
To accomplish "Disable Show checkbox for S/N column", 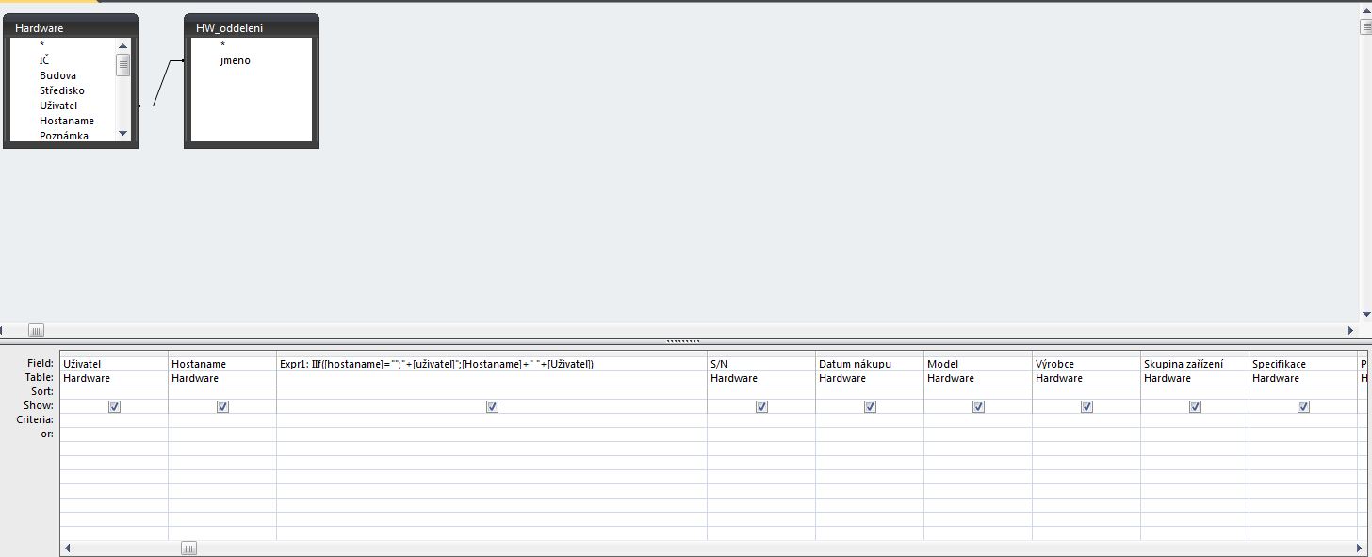I will coord(761,407).
